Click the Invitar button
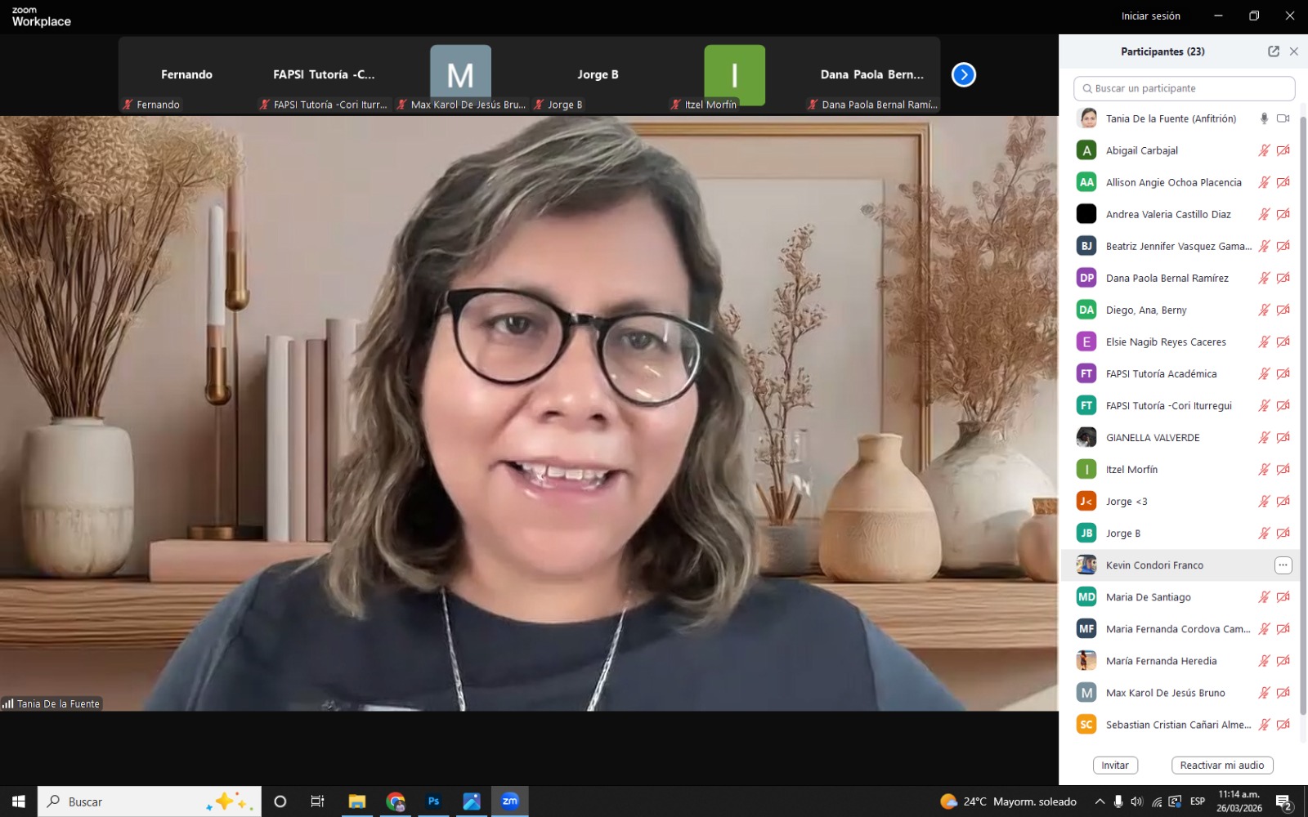 (1114, 766)
